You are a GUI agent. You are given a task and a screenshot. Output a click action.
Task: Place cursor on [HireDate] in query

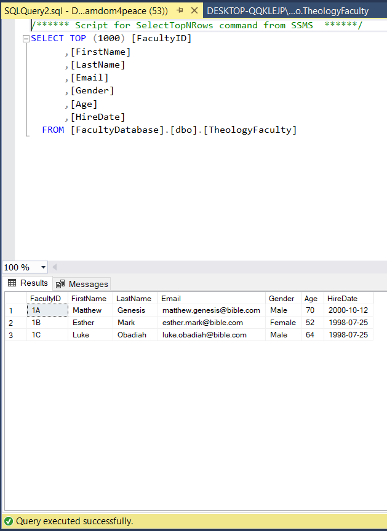point(98,117)
